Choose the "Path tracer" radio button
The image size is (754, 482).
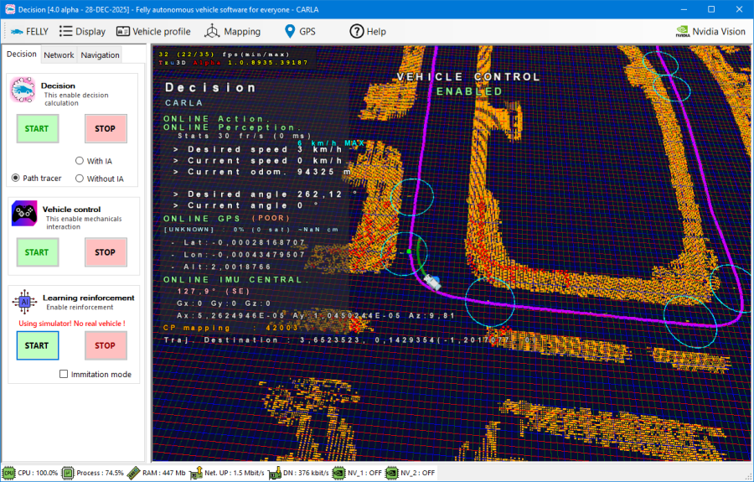(16, 179)
